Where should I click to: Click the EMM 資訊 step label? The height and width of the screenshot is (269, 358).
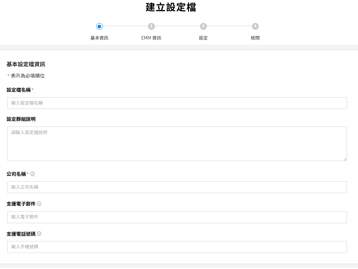pyautogui.click(x=151, y=38)
